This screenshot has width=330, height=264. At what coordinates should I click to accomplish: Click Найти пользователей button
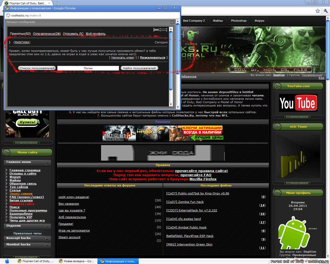139,68
